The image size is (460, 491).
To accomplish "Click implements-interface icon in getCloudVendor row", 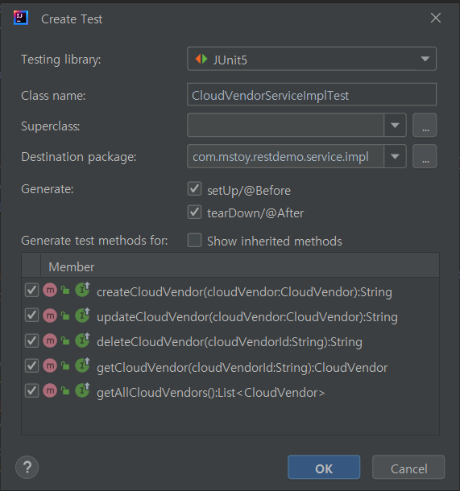I will (83, 365).
